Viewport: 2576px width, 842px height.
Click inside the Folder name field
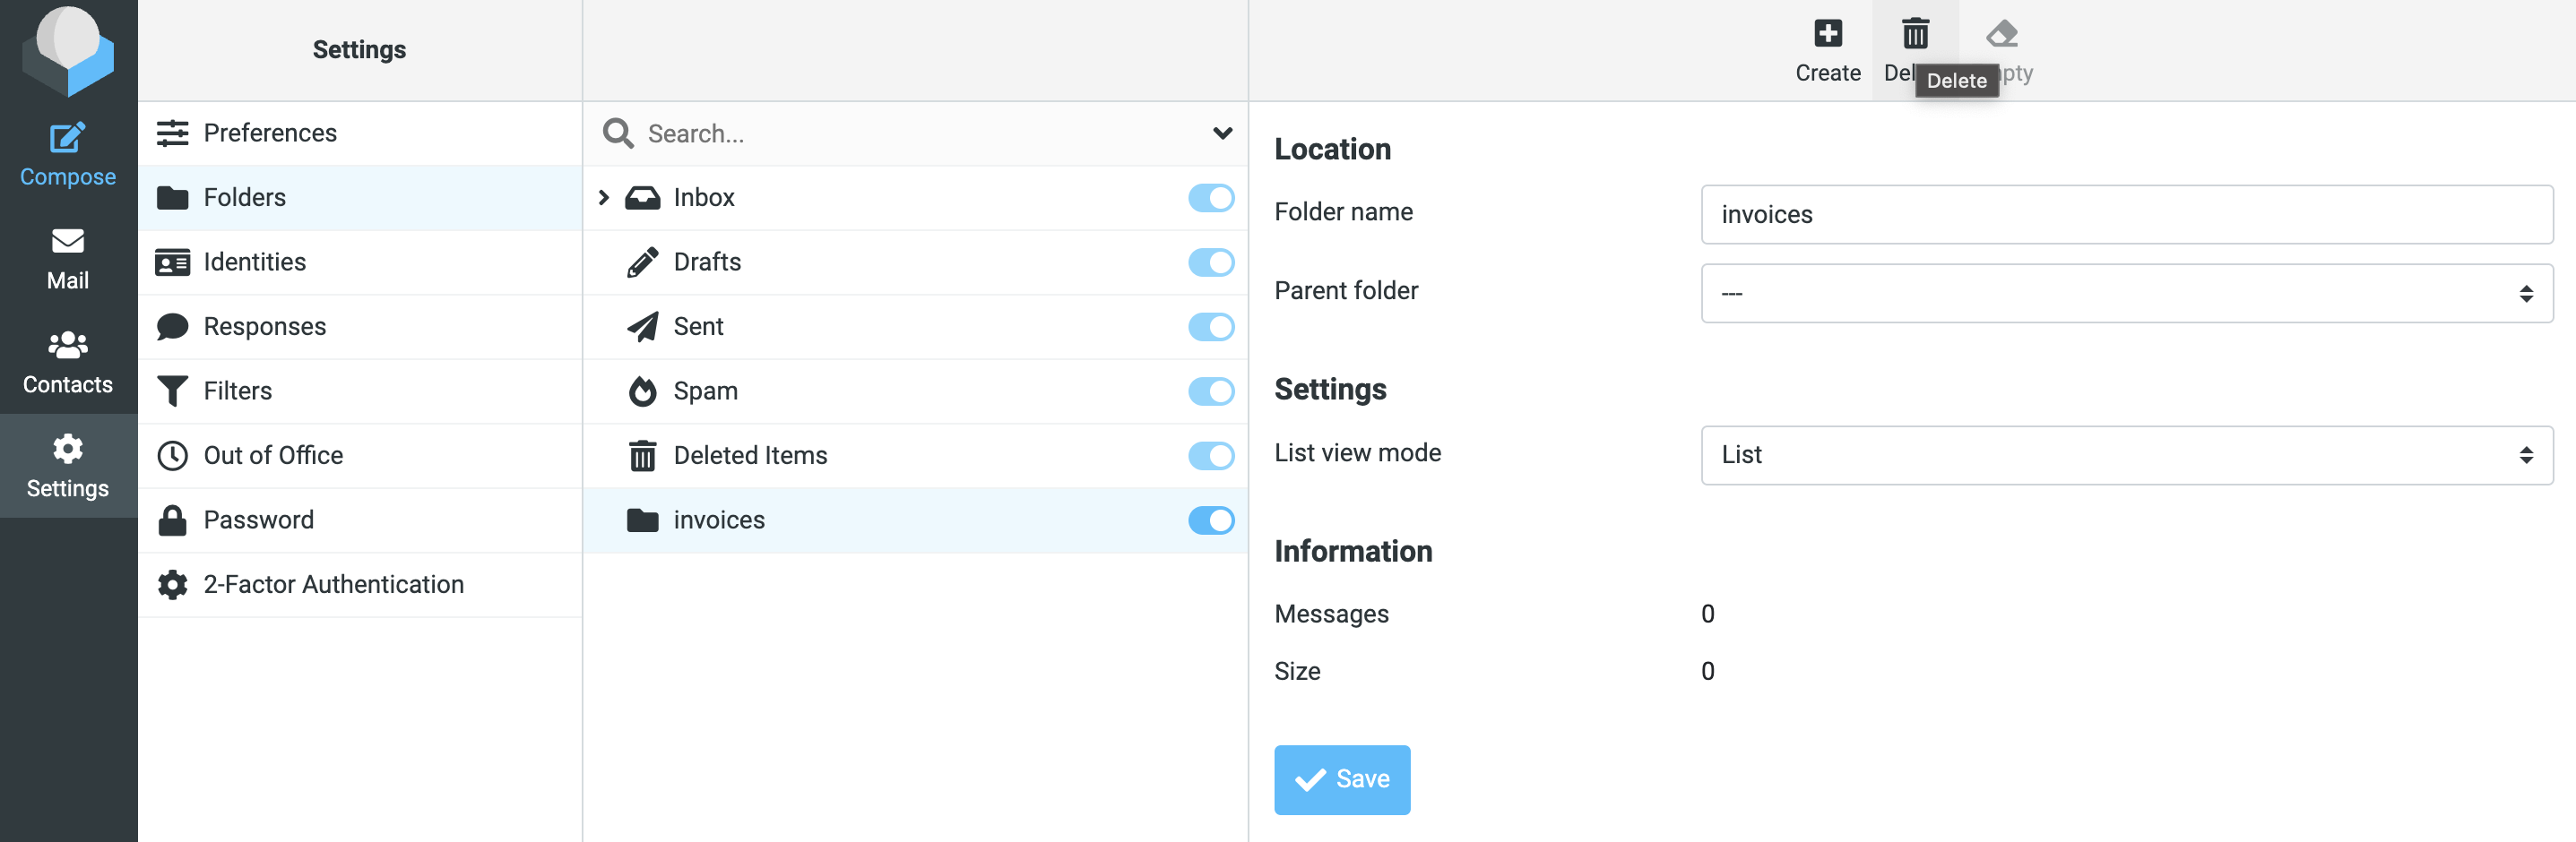point(2127,214)
